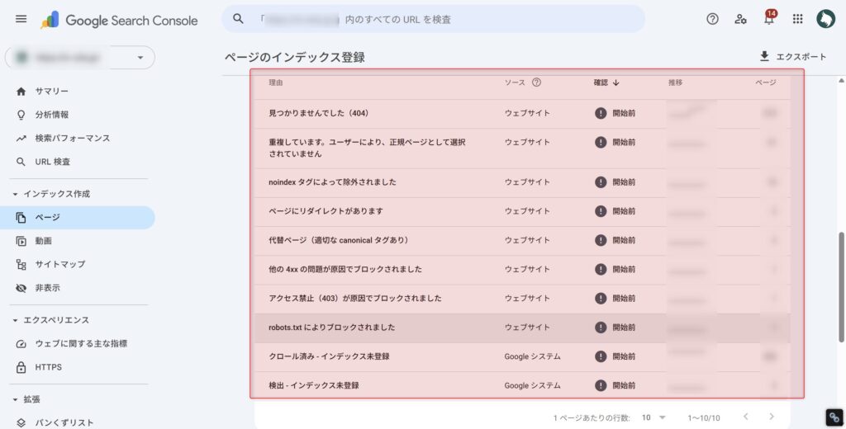Click the Google Search Console logo
The image size is (846, 429).
119,21
